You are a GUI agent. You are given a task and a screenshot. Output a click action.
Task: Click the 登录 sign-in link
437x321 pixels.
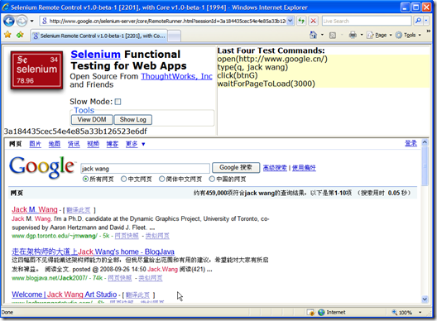coord(411,143)
